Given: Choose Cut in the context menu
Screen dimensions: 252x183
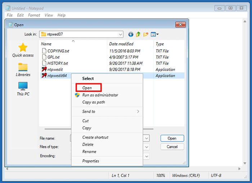Looking at the screenshot, I should point(85,121).
